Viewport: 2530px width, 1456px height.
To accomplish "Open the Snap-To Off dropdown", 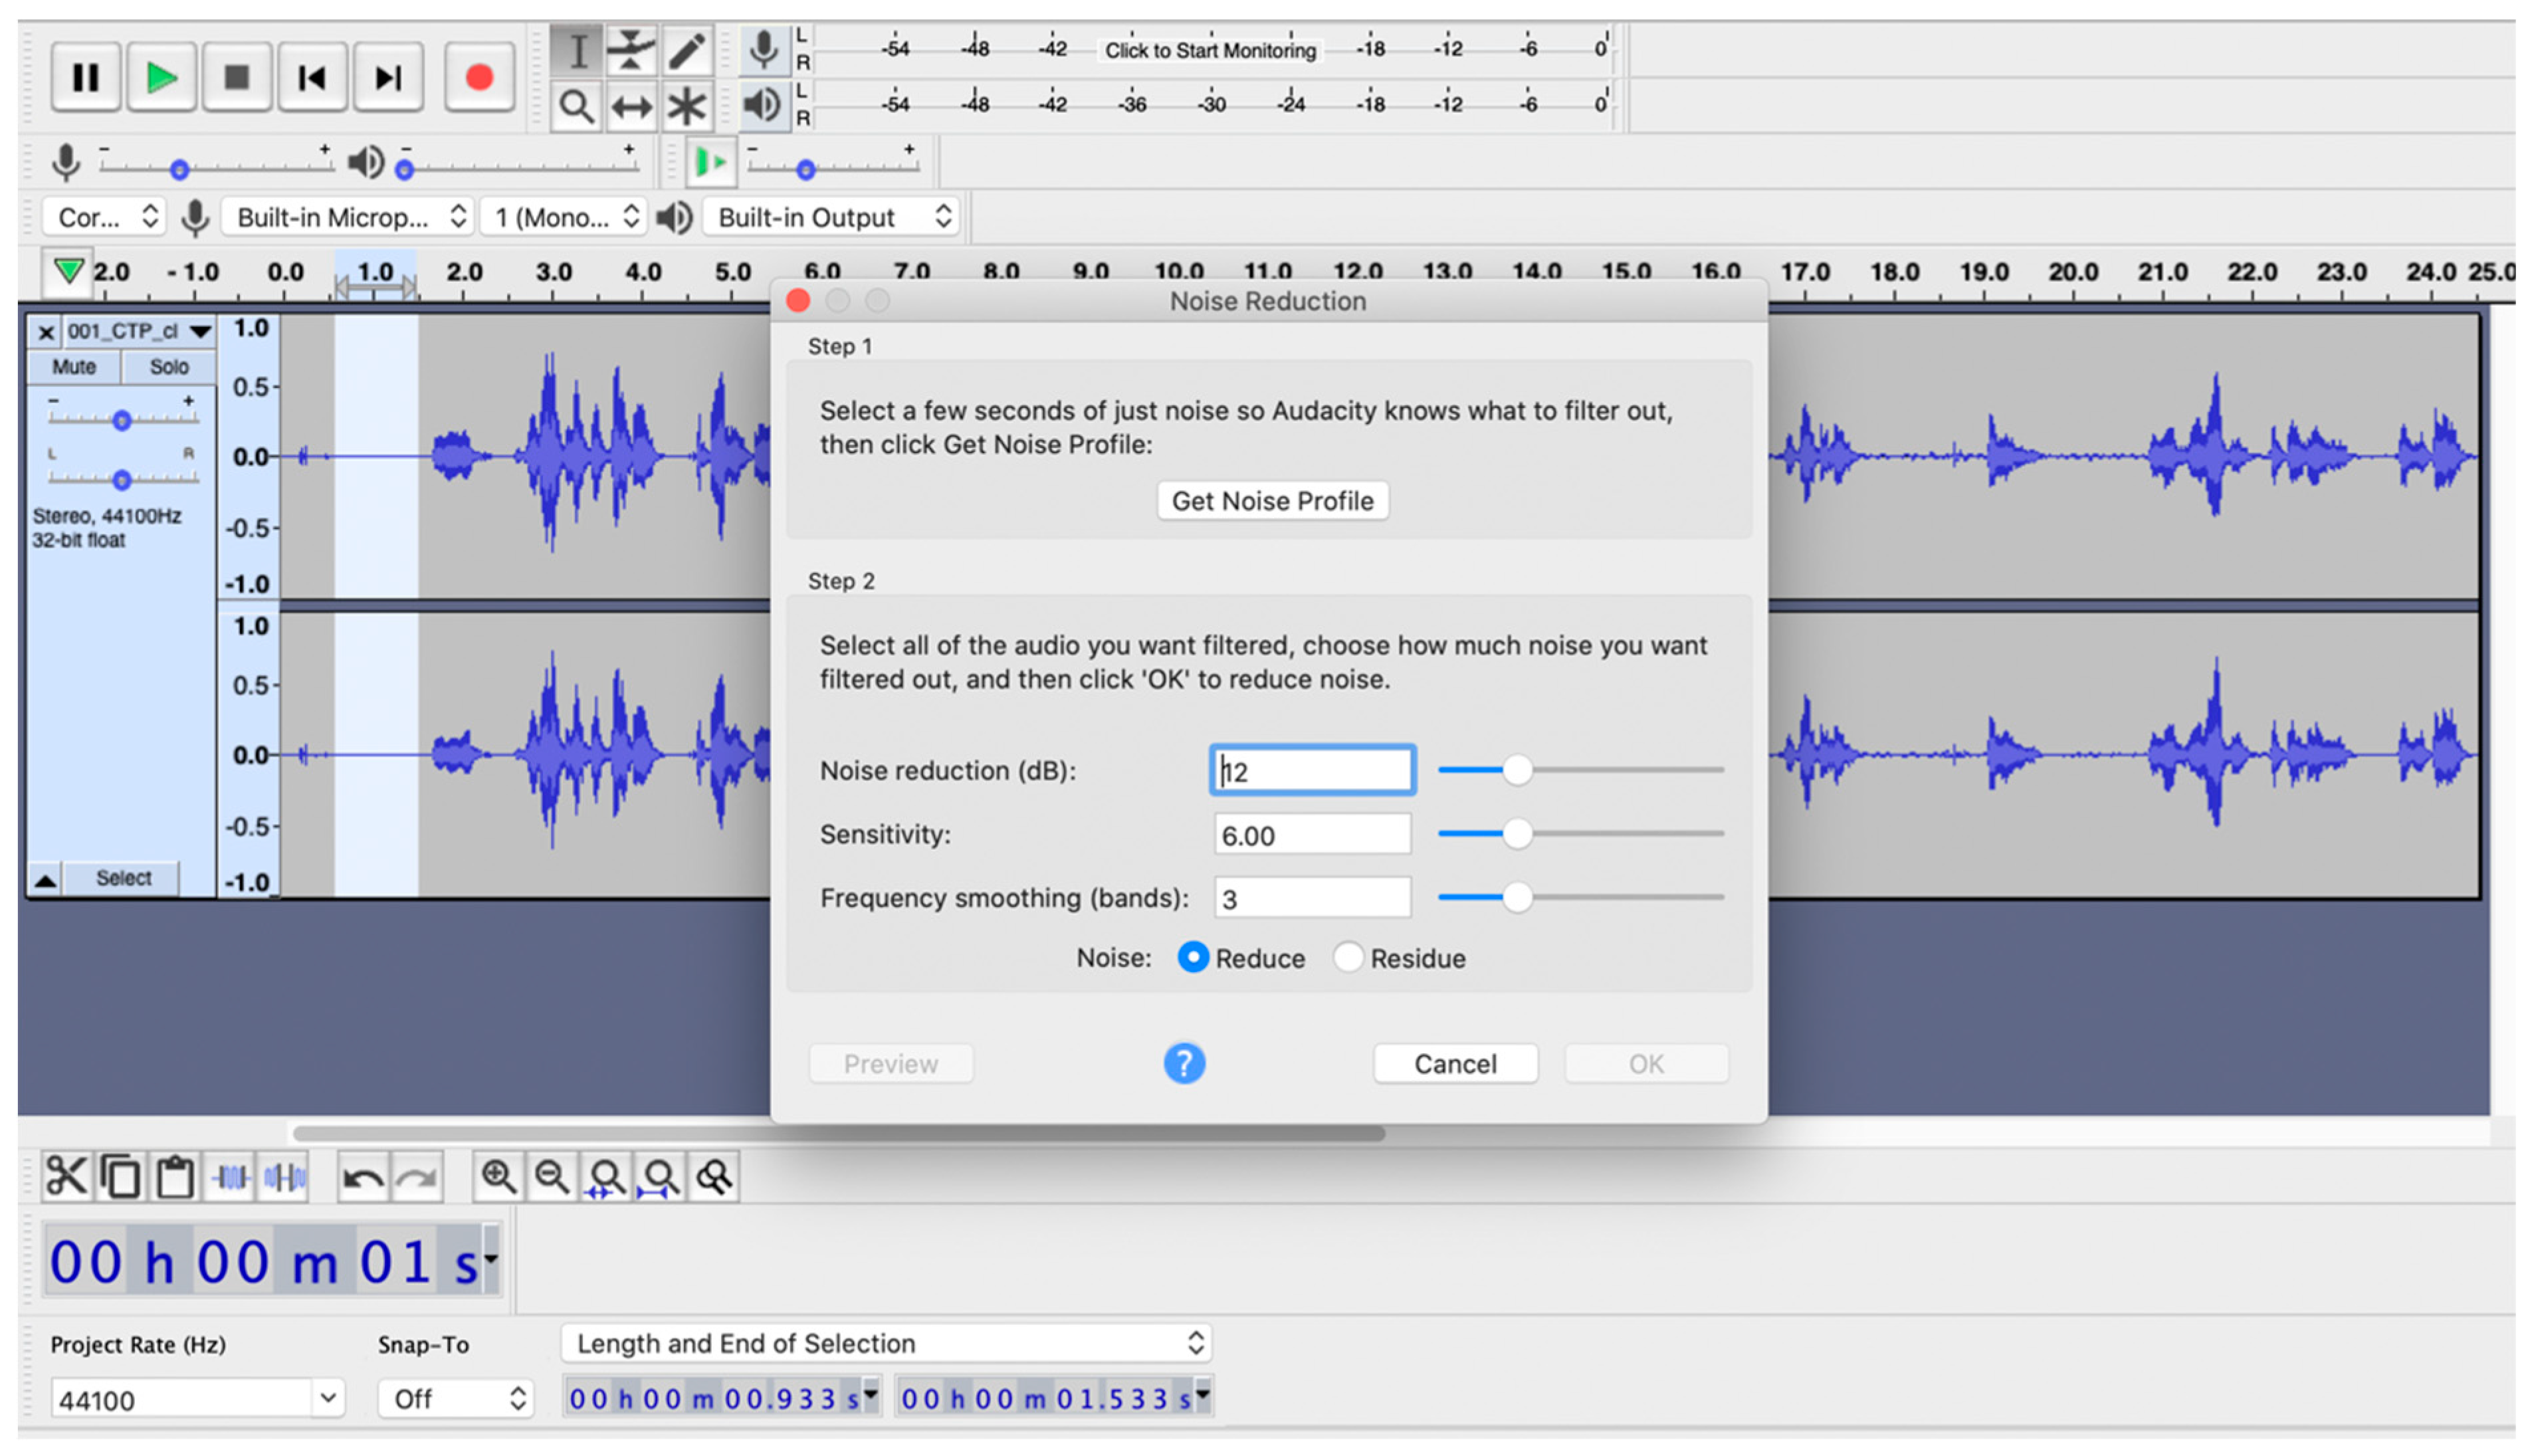I will (x=456, y=1398).
